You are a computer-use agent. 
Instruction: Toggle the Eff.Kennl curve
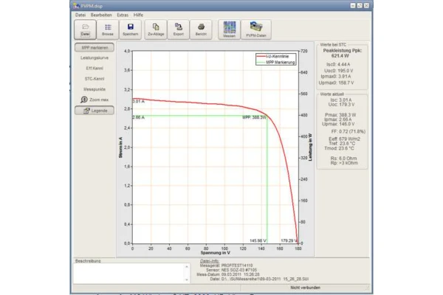pos(94,68)
